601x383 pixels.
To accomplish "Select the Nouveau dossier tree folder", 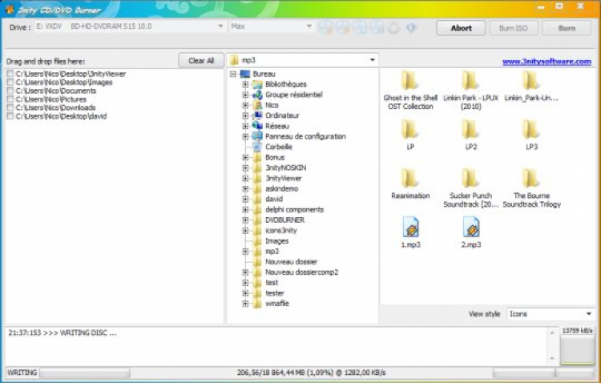I will [292, 262].
